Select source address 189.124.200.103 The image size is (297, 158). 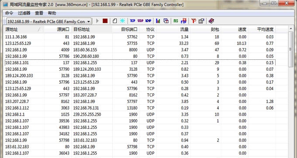pyautogui.click(x=19, y=76)
